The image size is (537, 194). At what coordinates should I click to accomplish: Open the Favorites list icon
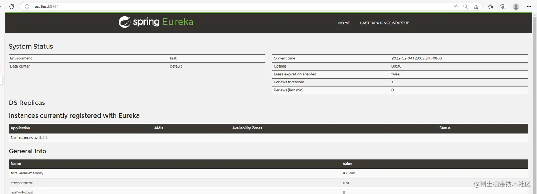point(490,6)
